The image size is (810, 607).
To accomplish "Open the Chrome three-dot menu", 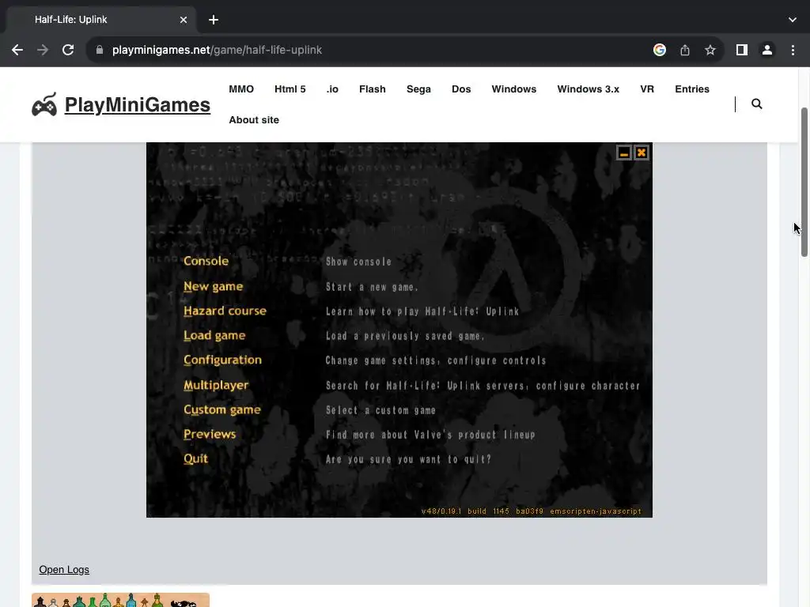I will (x=793, y=50).
